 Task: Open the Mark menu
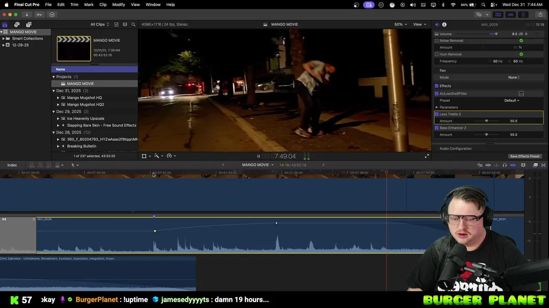(89, 4)
